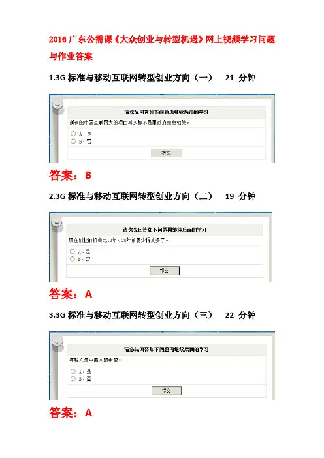This screenshot has width=324, height=458.
Task: Submit the second quiz with 提交 button
Action: click(165, 271)
